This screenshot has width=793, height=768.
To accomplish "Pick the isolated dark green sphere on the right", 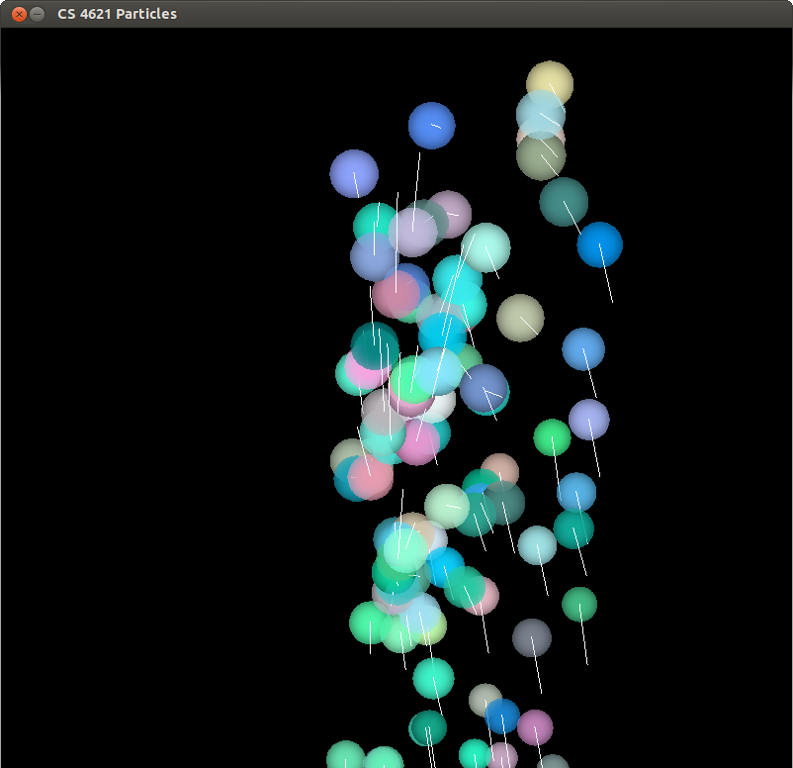I will pyautogui.click(x=579, y=604).
